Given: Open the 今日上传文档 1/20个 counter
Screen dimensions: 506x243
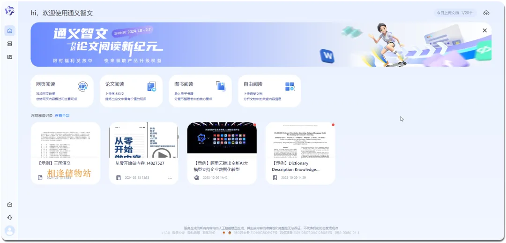Looking at the screenshot, I should (x=454, y=13).
